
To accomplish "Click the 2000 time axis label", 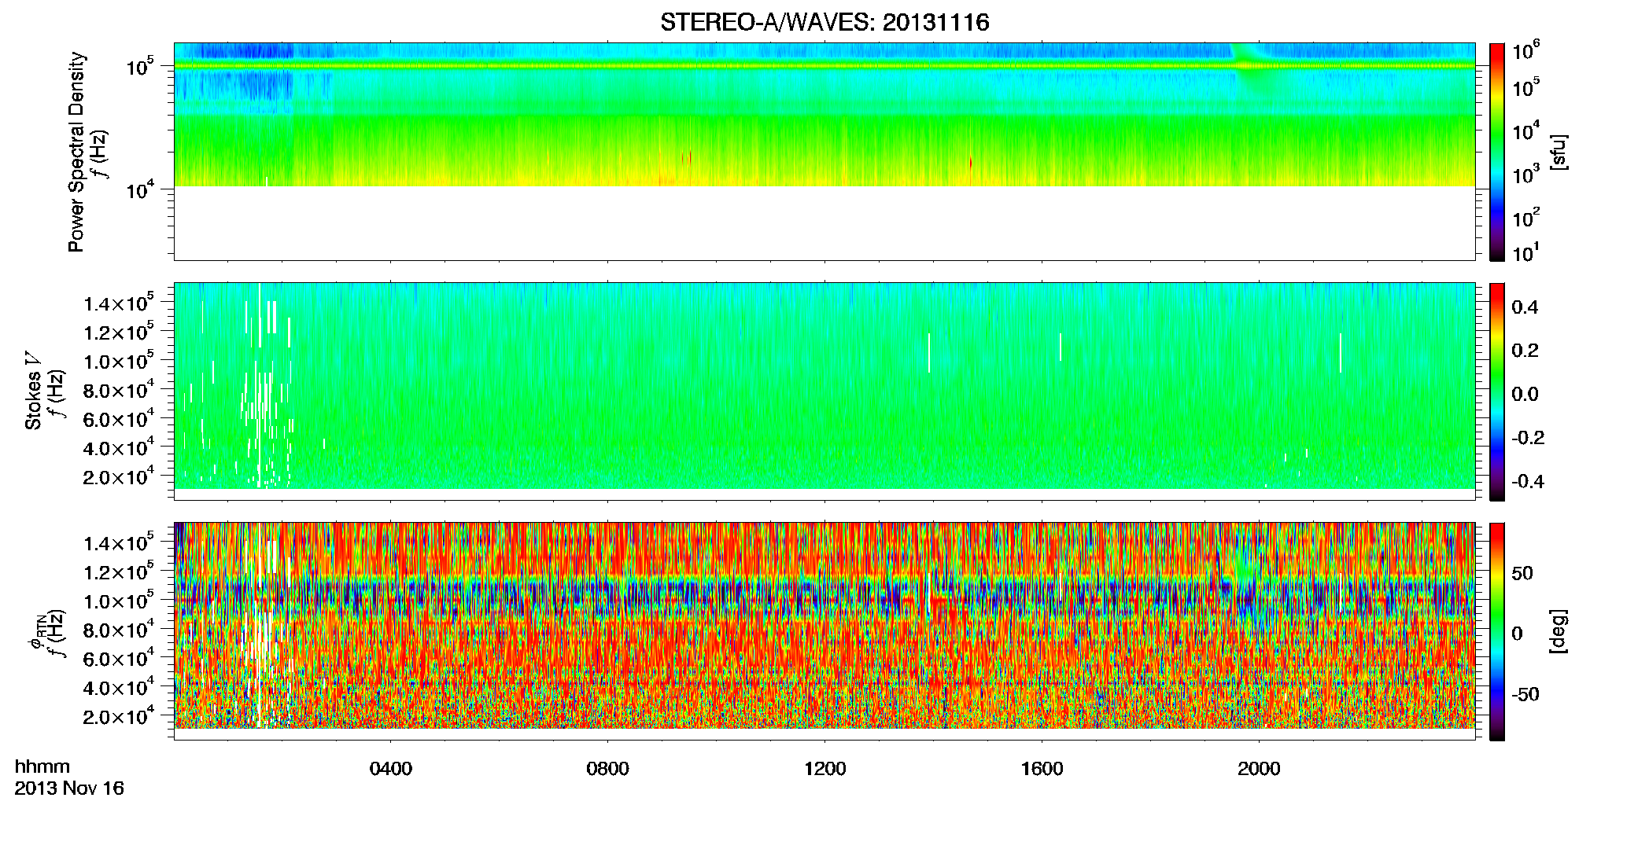I will click(1260, 769).
